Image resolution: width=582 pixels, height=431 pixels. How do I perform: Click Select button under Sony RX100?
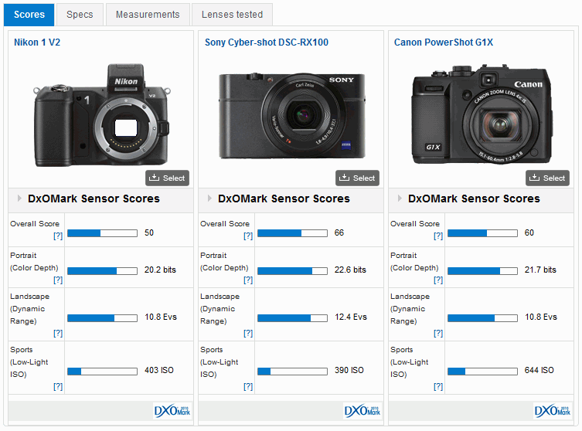coord(357,178)
